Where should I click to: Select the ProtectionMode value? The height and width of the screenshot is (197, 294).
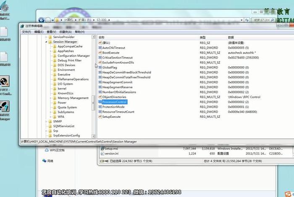[x=113, y=107]
